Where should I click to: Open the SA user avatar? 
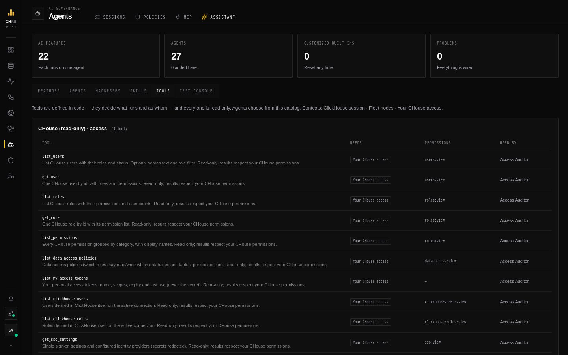click(x=11, y=331)
